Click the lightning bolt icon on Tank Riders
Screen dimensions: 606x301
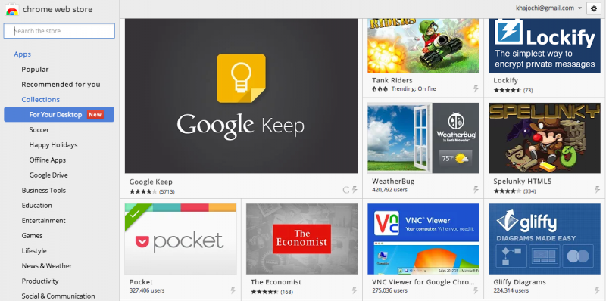coord(476,88)
